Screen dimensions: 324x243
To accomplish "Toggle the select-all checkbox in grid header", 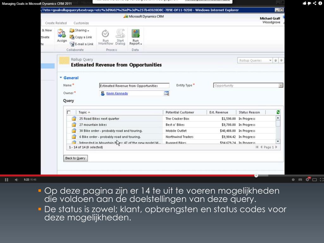I will pos(69,112).
